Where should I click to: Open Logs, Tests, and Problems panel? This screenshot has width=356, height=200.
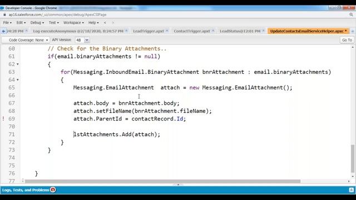26,190
